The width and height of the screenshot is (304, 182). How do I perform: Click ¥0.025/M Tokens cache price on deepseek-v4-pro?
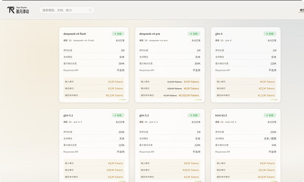point(189,95)
